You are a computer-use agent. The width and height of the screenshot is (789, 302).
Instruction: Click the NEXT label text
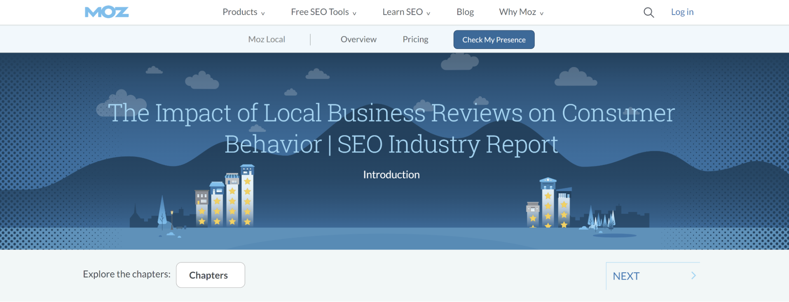coord(626,276)
